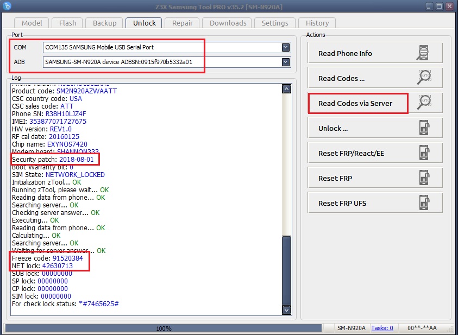Click the log scrollbar thumb
The width and height of the screenshot is (458, 335).
tap(286, 270)
